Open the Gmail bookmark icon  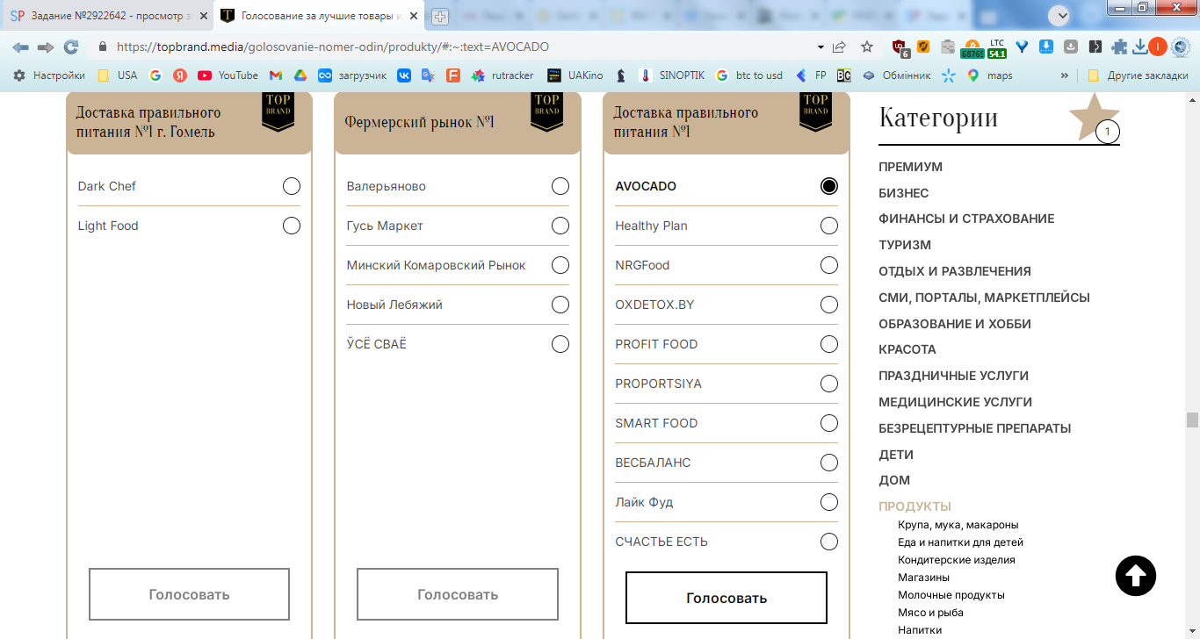276,75
